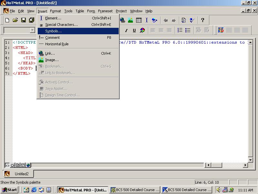Choose Link... from Insert menu
The image size is (258, 194).
coord(78,53)
